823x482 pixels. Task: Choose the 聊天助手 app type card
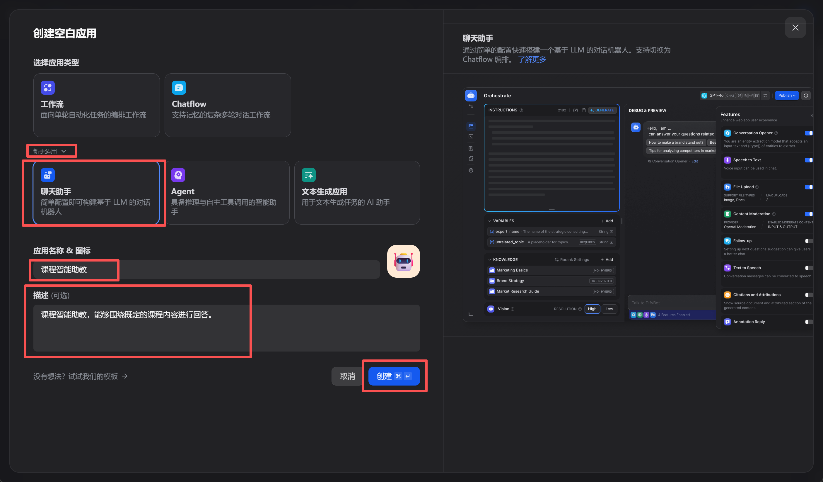96,193
